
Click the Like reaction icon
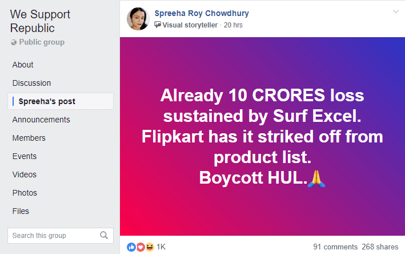point(131,247)
